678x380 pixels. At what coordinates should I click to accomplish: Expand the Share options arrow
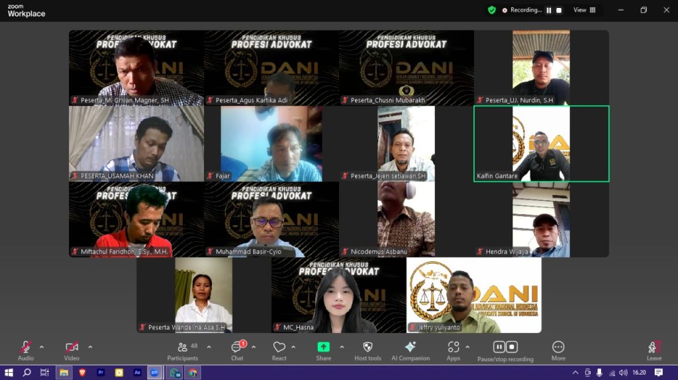(342, 347)
